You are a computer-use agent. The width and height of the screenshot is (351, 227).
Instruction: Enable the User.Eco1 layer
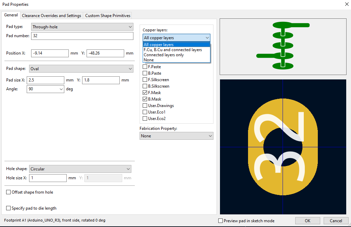click(x=145, y=112)
